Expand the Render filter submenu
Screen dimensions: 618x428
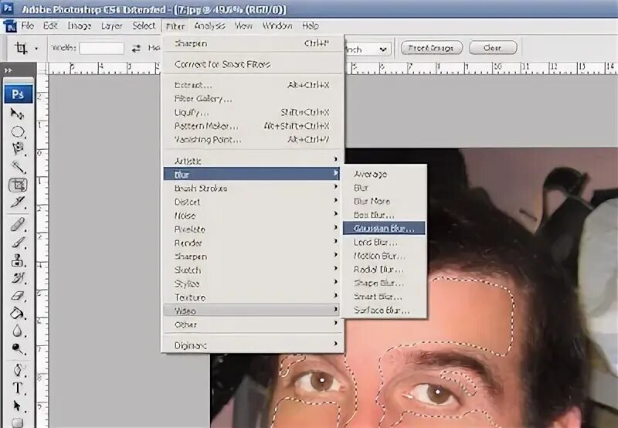[x=252, y=243]
